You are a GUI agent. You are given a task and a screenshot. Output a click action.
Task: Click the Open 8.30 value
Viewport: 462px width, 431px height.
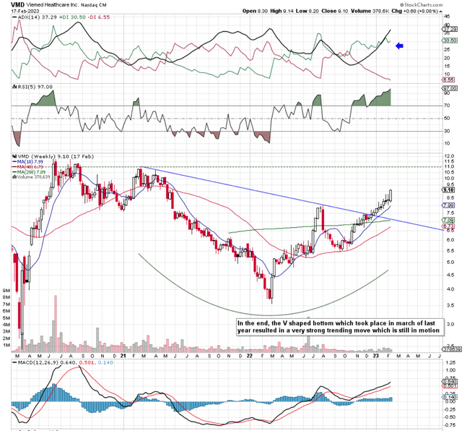pyautogui.click(x=255, y=11)
